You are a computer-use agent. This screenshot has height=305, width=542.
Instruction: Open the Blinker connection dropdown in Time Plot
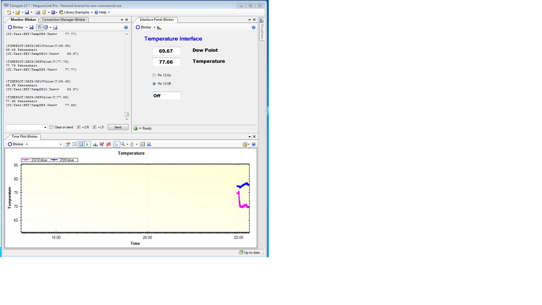point(26,144)
